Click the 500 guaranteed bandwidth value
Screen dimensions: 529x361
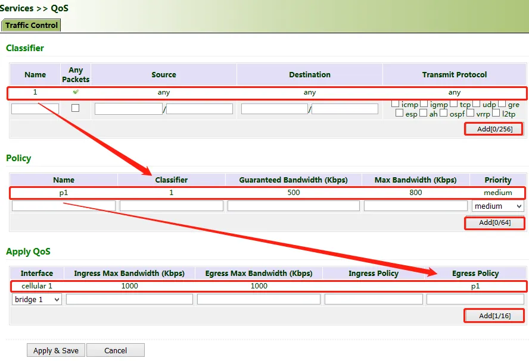(x=294, y=193)
